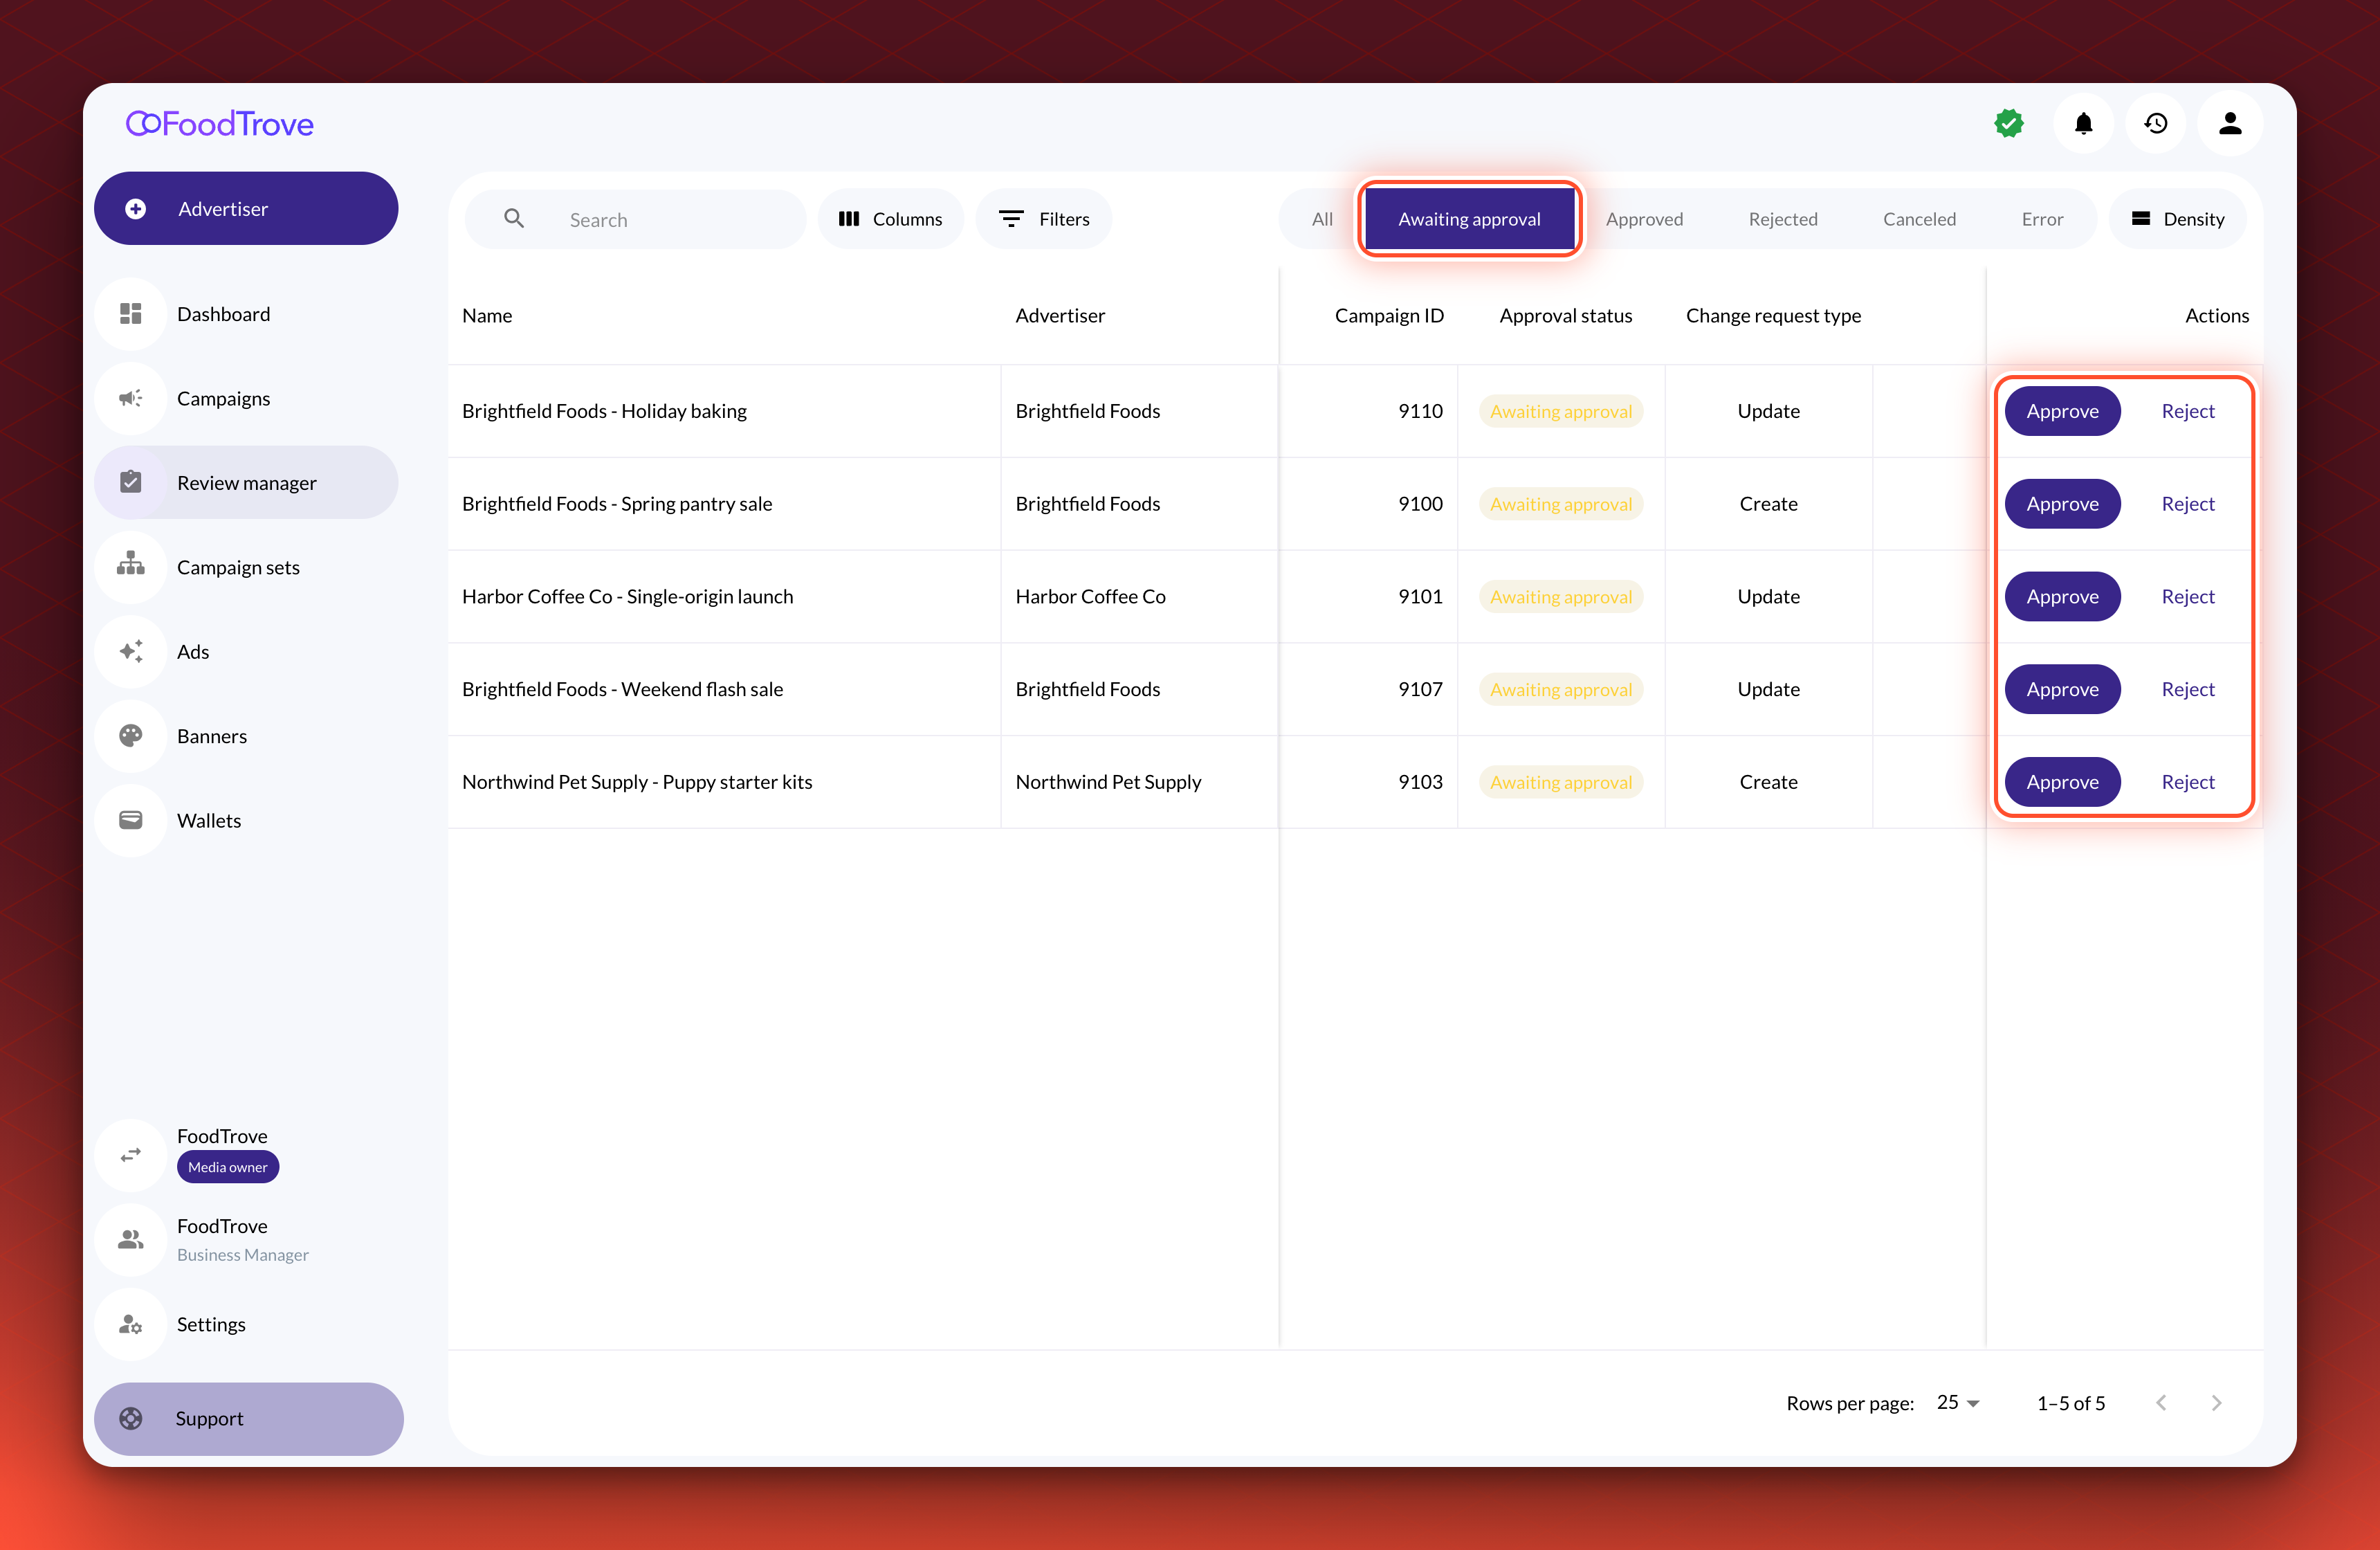This screenshot has height=1550, width=2380.
Task: Click the Density rows icon
Action: click(x=2140, y=218)
